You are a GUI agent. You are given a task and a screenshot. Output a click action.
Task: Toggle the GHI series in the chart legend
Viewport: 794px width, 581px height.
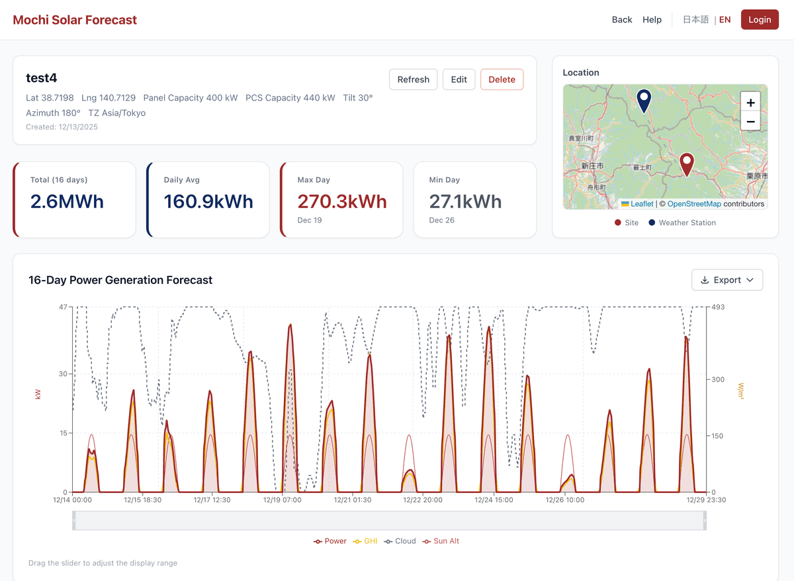point(365,541)
